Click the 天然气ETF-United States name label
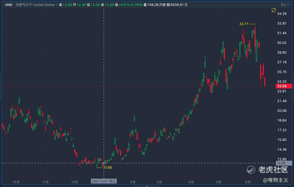 point(35,5)
